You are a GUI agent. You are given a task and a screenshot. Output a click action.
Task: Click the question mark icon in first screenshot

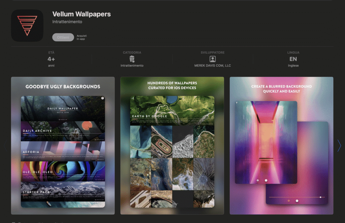[102, 98]
